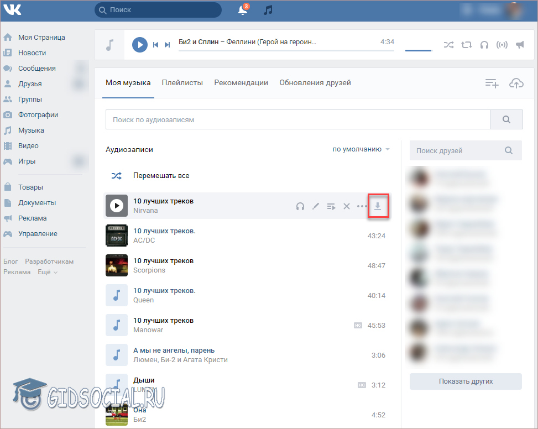The image size is (538, 429).
Task: Toggle shuffle in the player bar
Action: click(x=448, y=45)
